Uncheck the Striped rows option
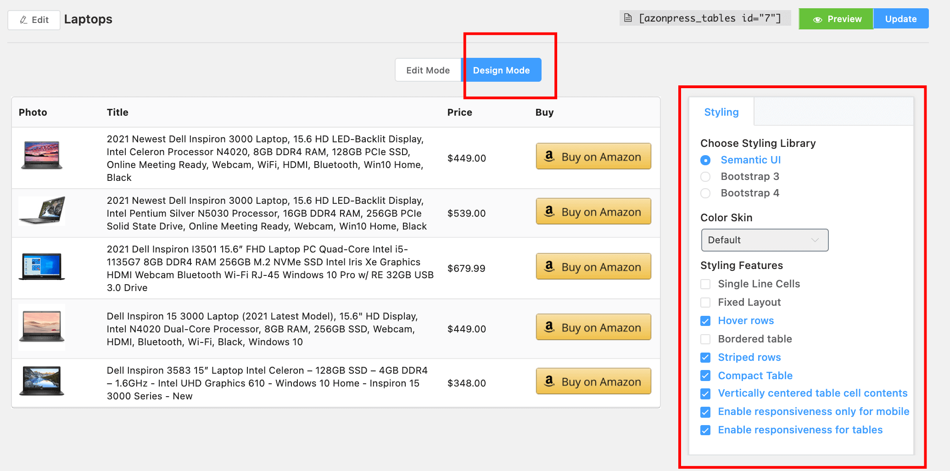This screenshot has height=471, width=950. (x=705, y=358)
